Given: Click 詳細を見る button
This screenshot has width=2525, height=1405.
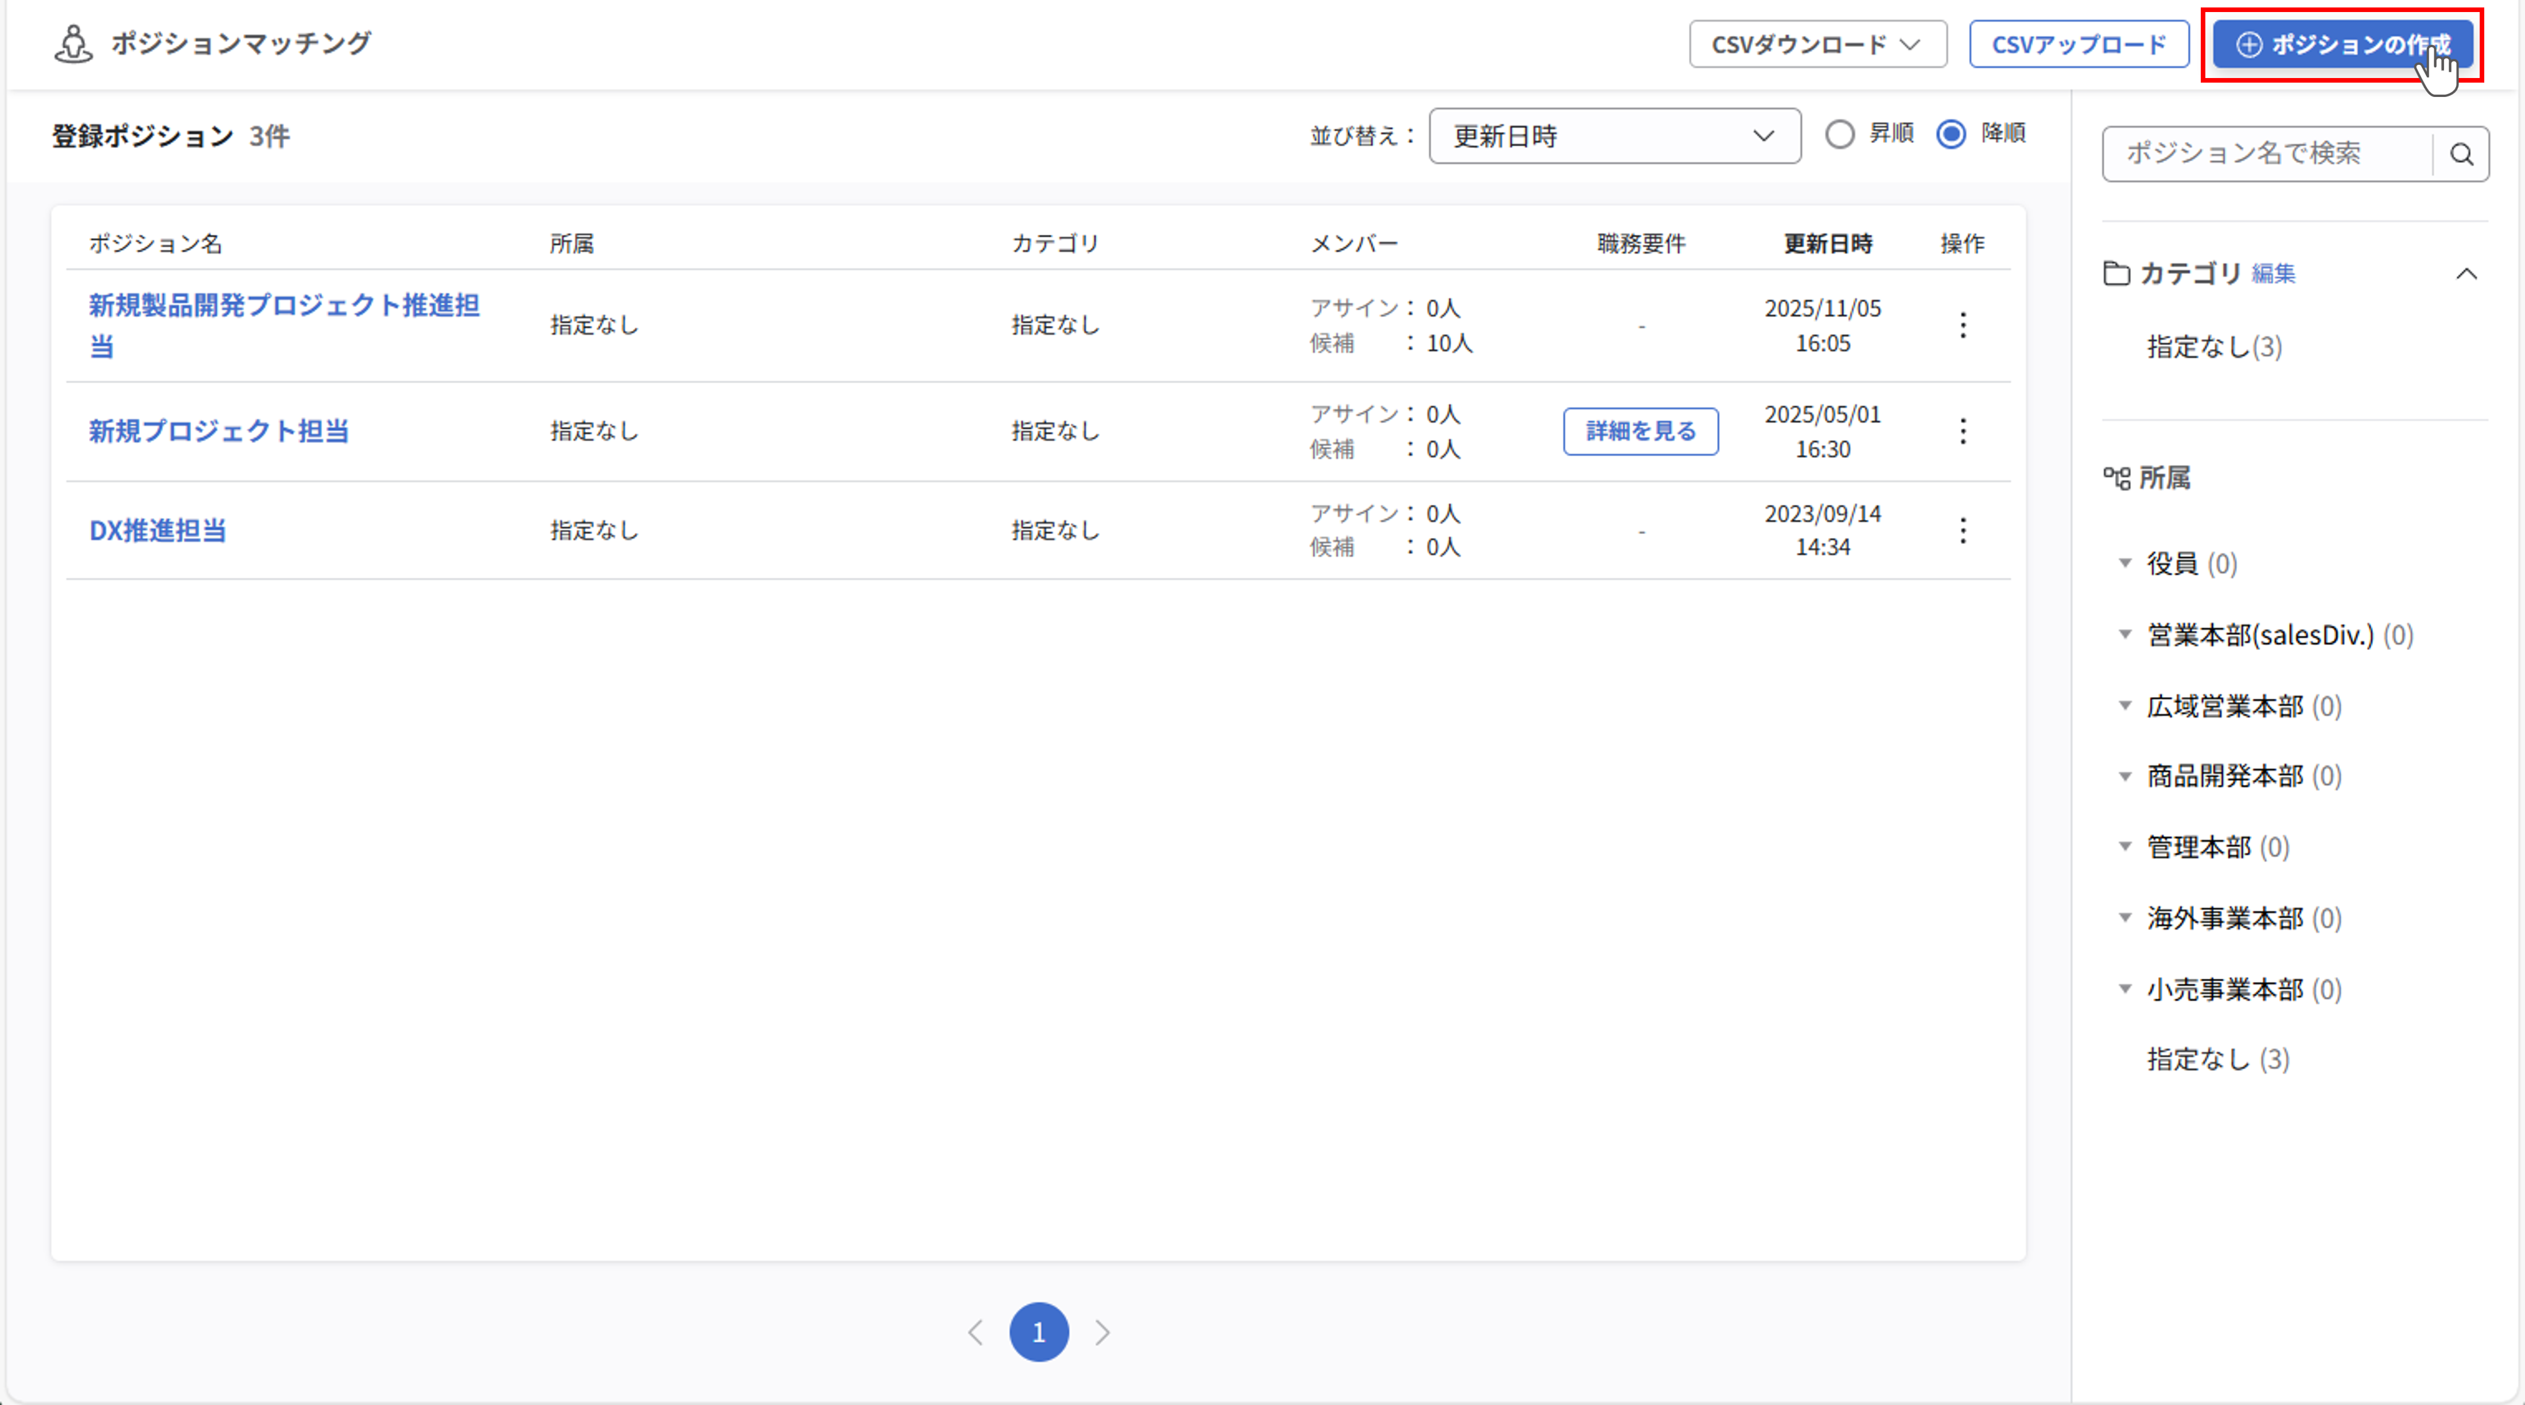Looking at the screenshot, I should [x=1640, y=431].
